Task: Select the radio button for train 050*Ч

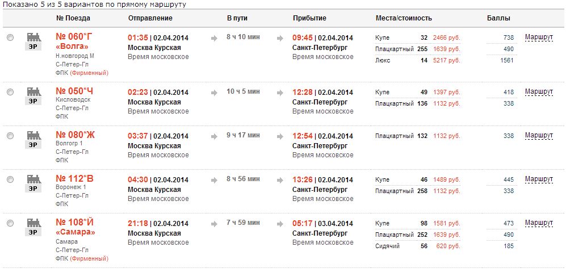Action: (10, 92)
